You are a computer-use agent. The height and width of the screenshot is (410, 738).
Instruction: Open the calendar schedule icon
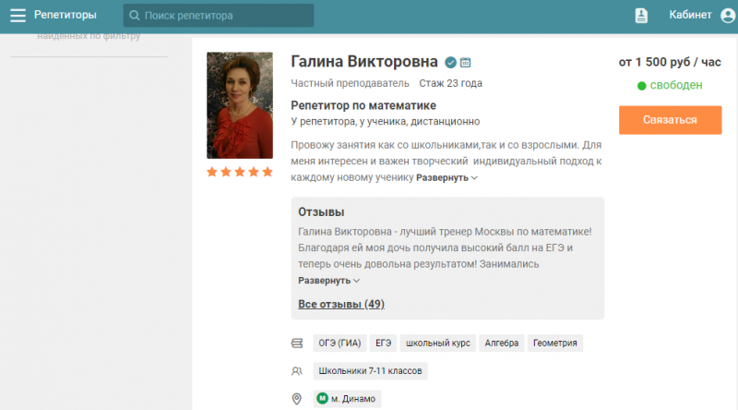pyautogui.click(x=466, y=62)
